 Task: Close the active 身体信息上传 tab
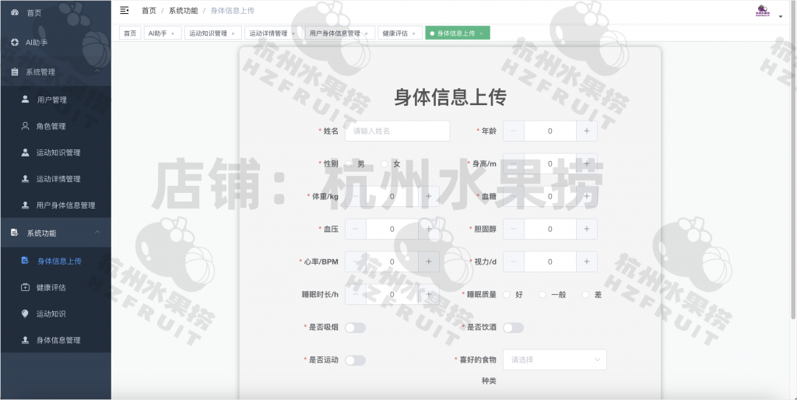(x=481, y=33)
